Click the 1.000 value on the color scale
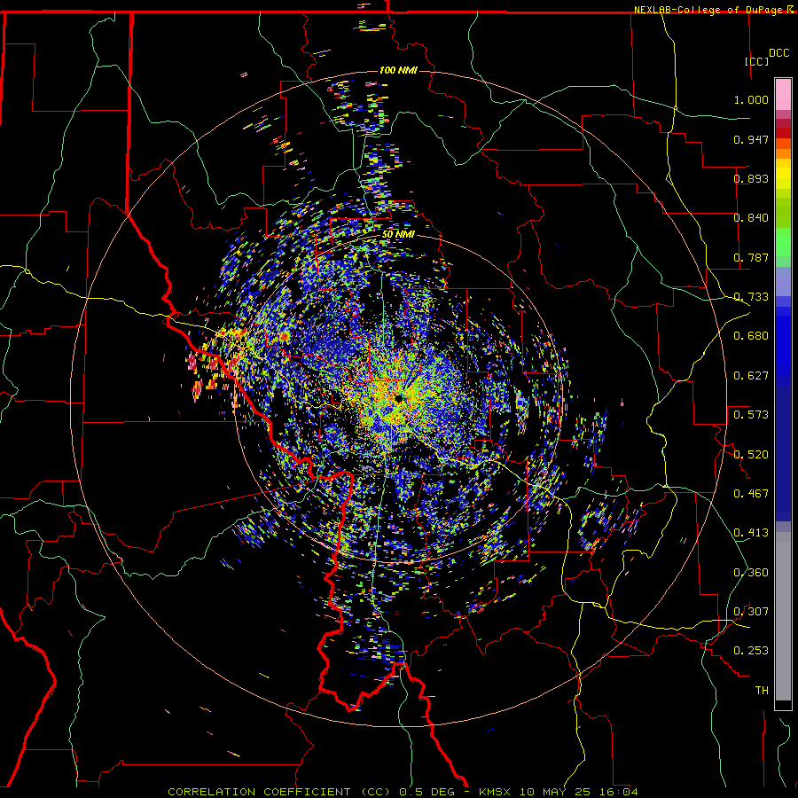Image resolution: width=798 pixels, height=798 pixels. 751,99
